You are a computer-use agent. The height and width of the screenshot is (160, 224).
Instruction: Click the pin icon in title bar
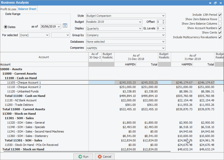(210, 3)
